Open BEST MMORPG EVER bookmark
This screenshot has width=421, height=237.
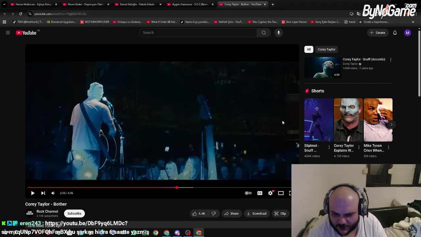coord(95,22)
